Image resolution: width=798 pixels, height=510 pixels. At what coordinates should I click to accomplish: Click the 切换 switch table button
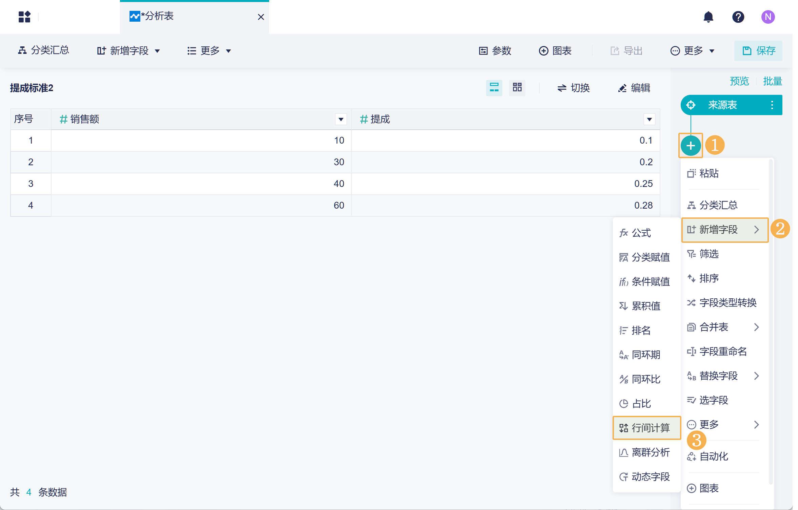[574, 88]
